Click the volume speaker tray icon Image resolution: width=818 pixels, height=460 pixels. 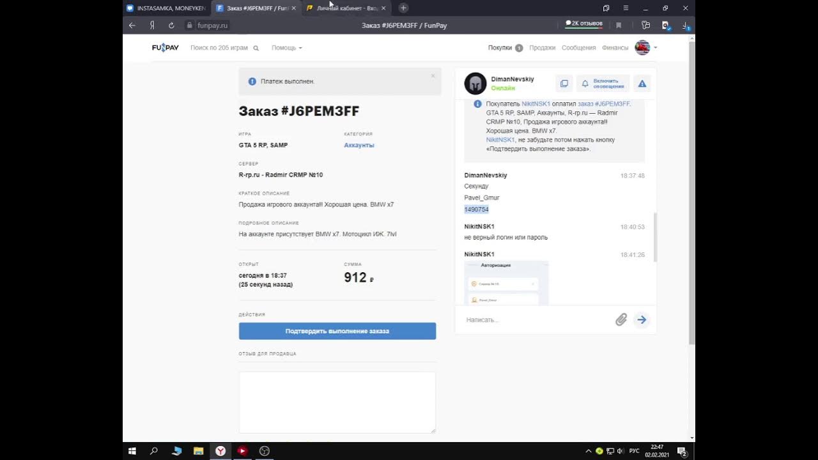tap(621, 451)
